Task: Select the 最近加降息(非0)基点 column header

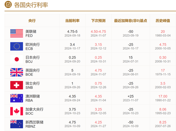Action: click(131, 21)
